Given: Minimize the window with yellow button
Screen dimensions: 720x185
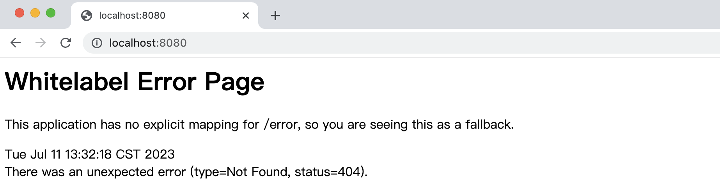Looking at the screenshot, I should pos(35,13).
